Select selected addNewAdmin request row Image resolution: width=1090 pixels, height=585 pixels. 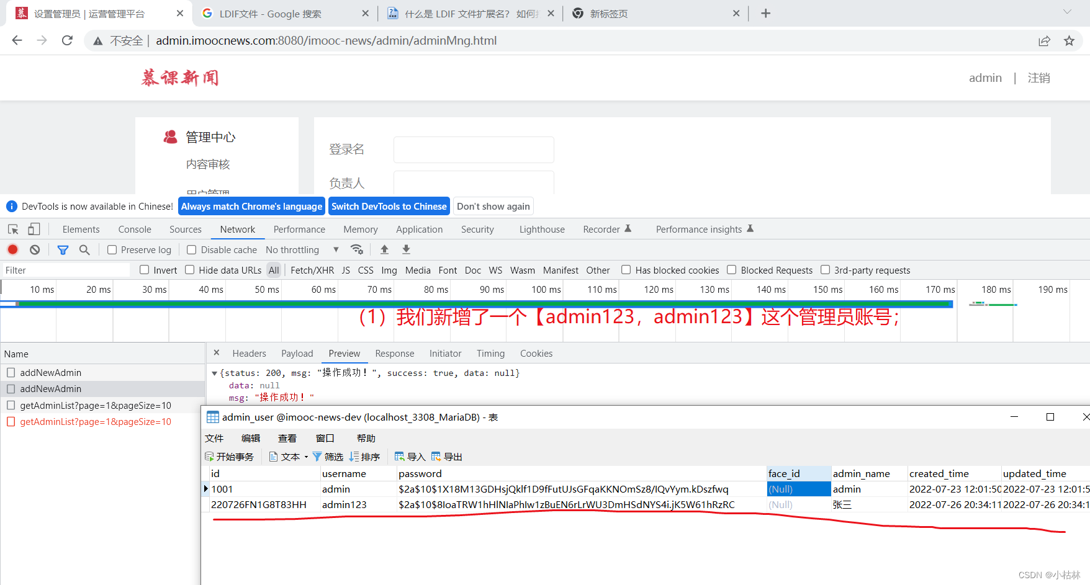click(x=102, y=389)
